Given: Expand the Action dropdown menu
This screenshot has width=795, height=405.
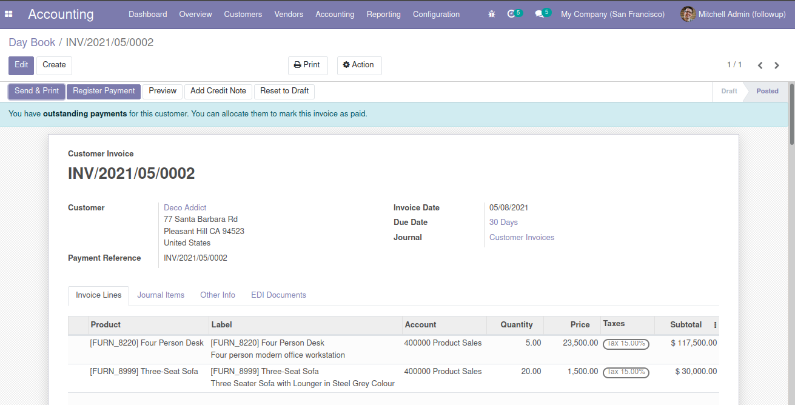Looking at the screenshot, I should coord(359,65).
